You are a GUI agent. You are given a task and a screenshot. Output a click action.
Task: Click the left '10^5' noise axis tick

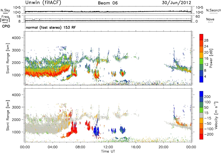coord(17,7)
